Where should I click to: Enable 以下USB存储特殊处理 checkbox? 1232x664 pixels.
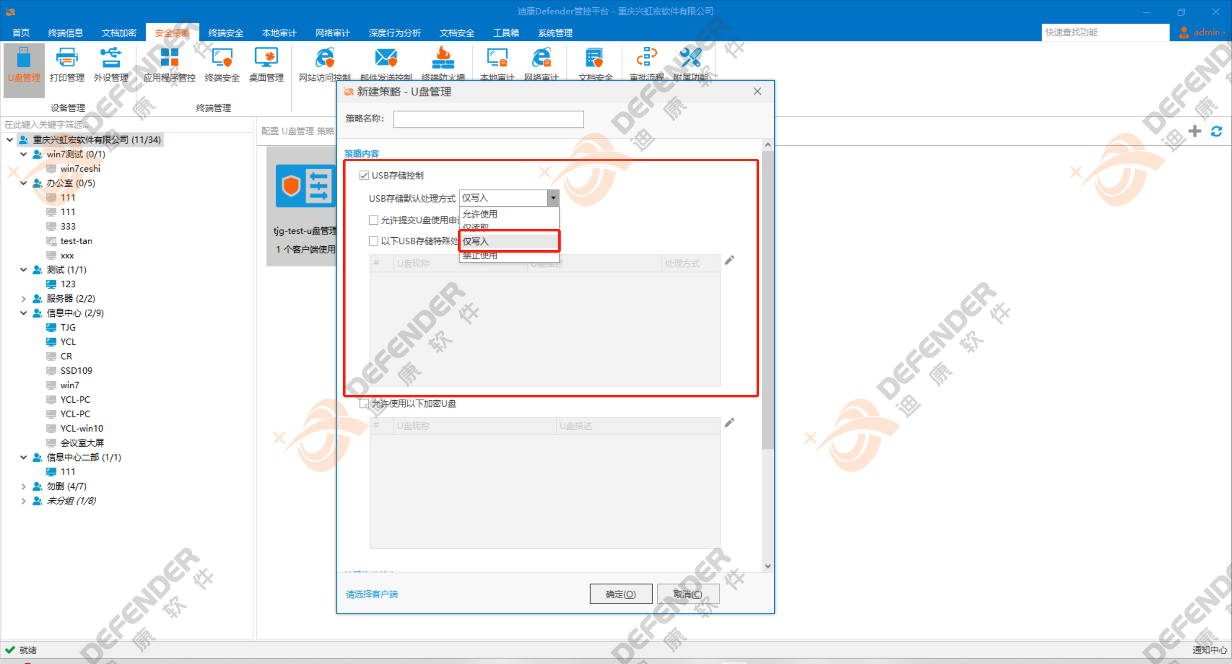pos(373,241)
